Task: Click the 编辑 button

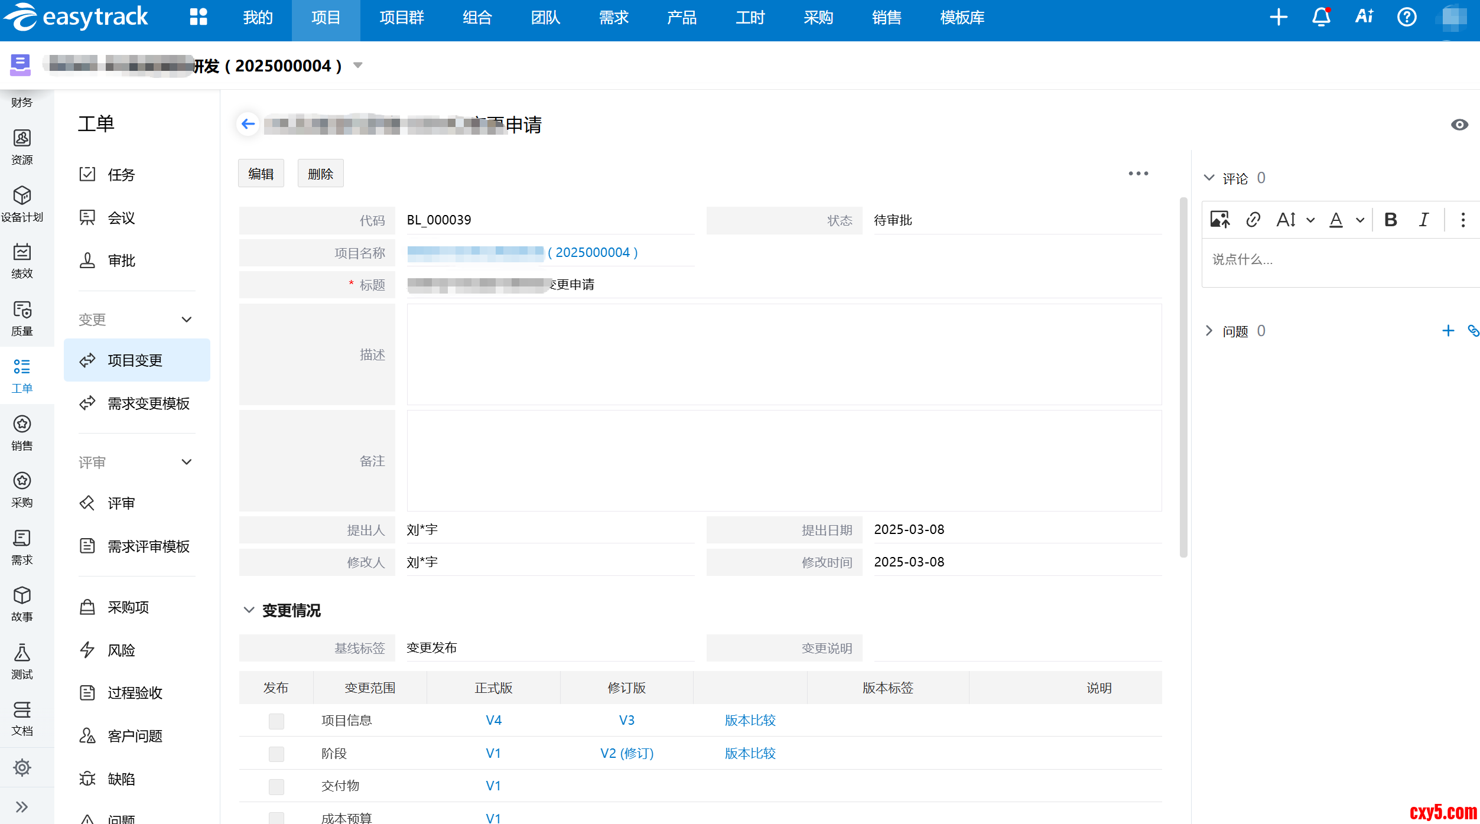Action: pos(261,174)
